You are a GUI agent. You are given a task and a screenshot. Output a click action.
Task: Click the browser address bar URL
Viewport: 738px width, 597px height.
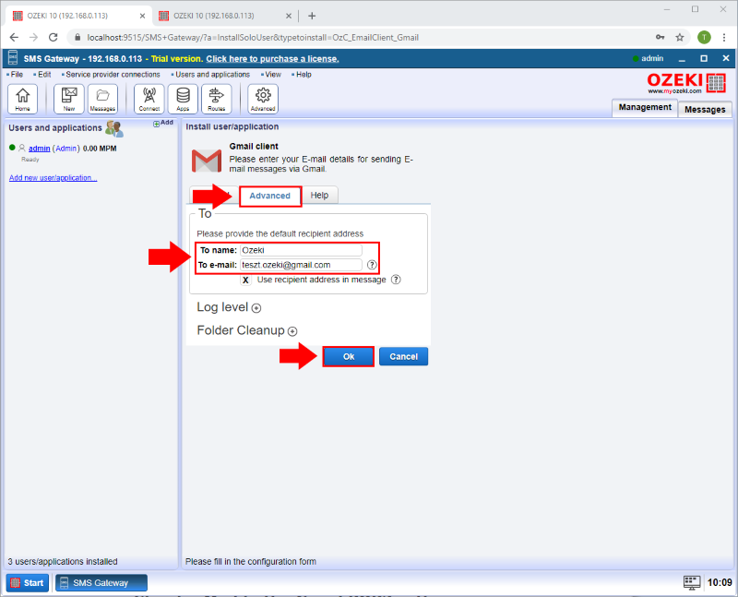pyautogui.click(x=253, y=37)
